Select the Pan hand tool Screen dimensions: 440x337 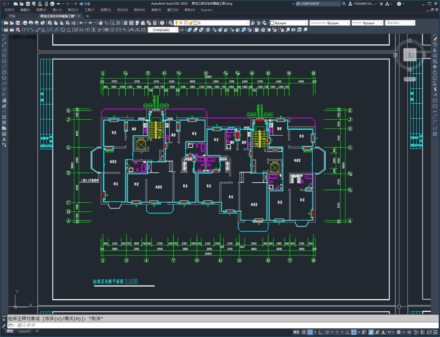coord(101,23)
